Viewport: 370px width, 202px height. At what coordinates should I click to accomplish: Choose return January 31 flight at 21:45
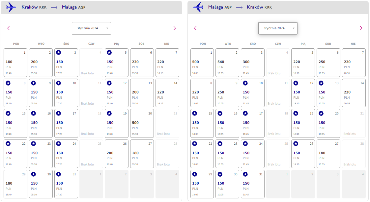252,184
